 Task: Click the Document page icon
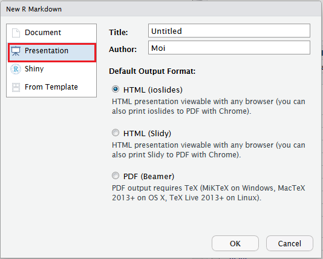pos(16,33)
